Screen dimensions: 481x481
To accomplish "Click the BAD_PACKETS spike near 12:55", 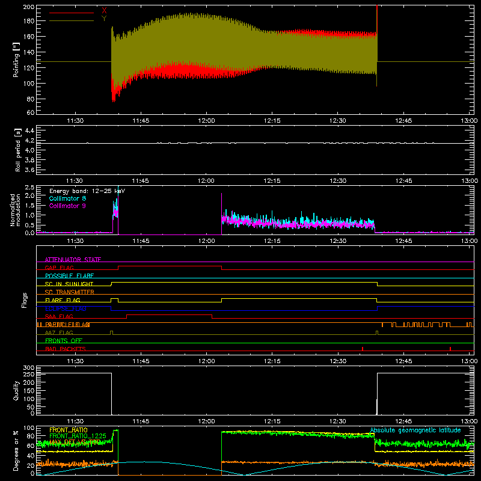I will [450, 349].
